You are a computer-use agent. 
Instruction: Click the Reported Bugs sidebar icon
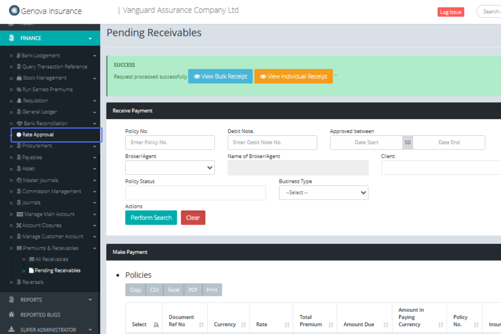12,315
